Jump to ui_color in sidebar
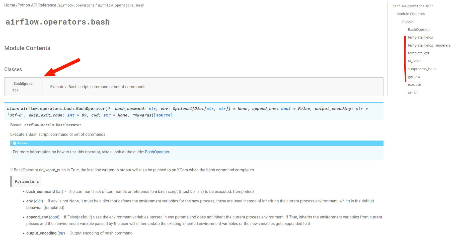The image size is (463, 236). point(414,61)
